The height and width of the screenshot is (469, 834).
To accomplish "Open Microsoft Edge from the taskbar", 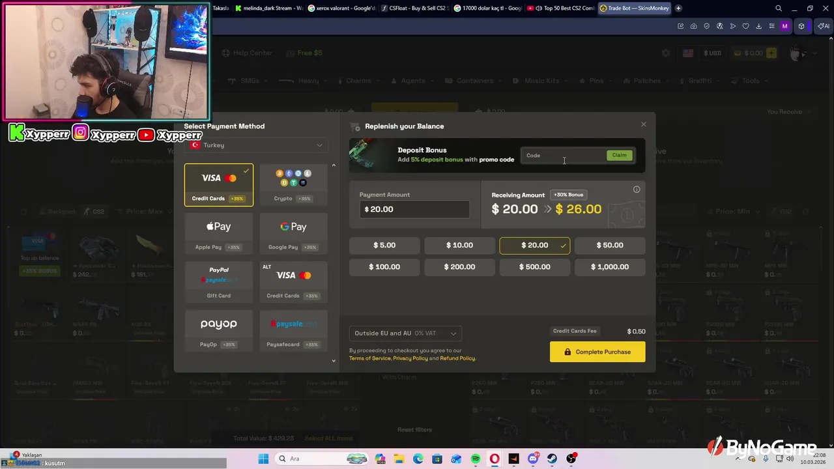I will pyautogui.click(x=418, y=459).
